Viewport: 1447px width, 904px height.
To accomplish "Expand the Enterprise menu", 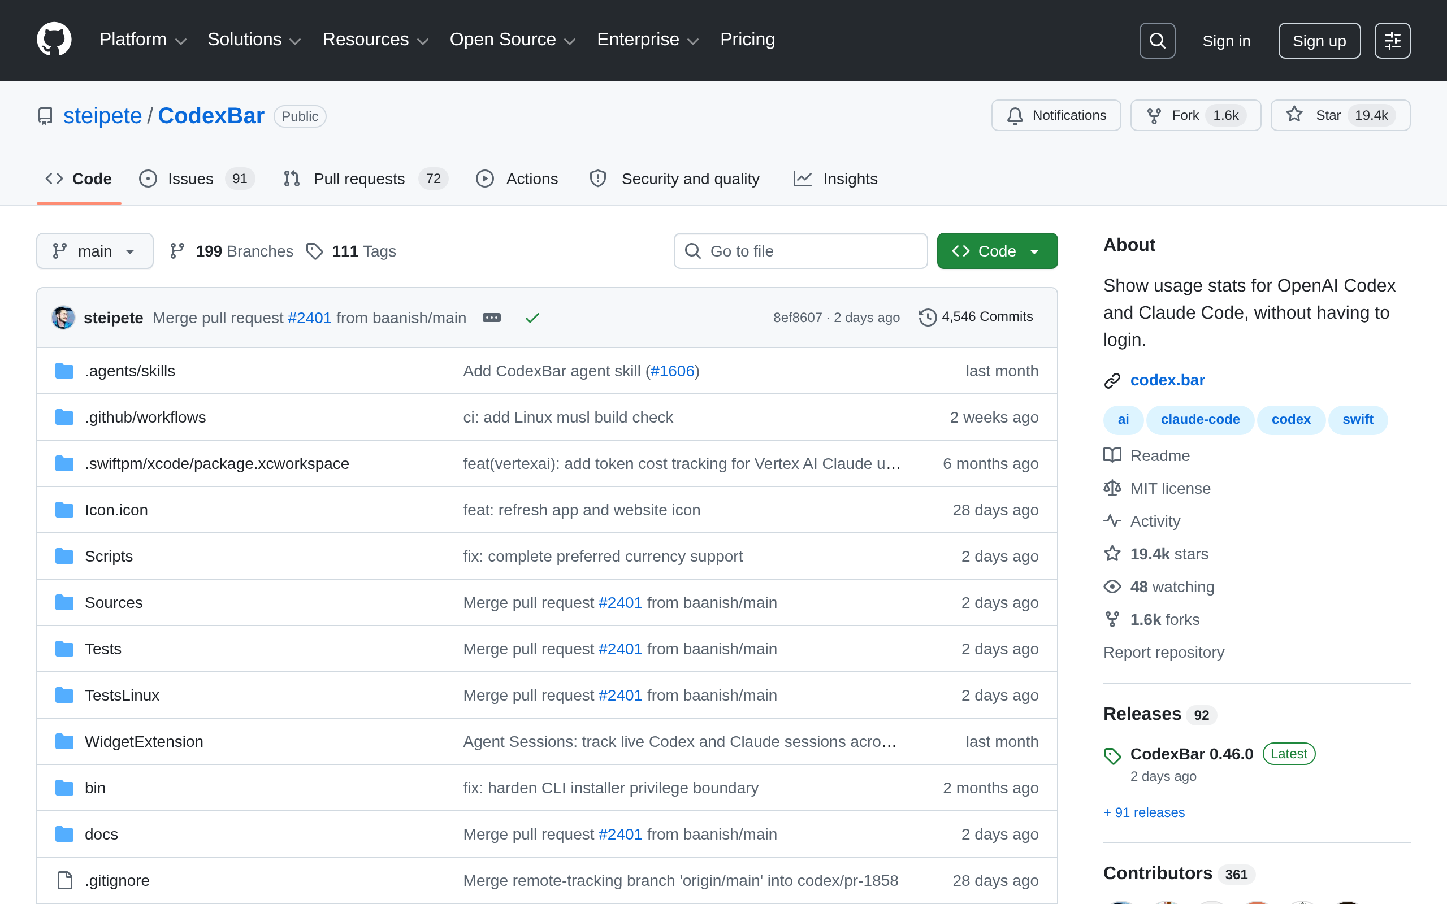I will click(648, 40).
